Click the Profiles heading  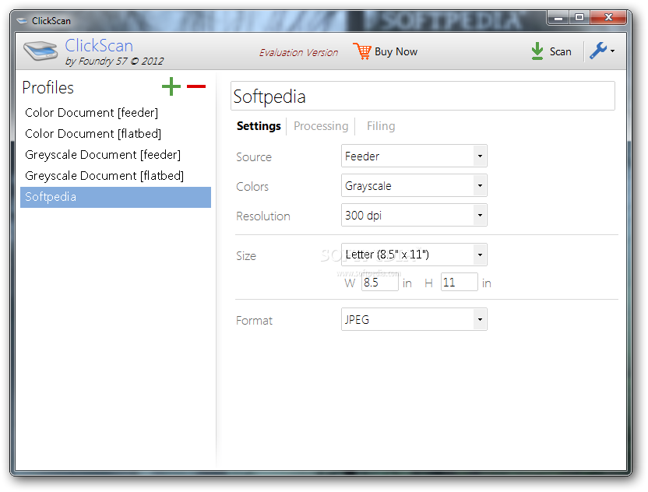pyautogui.click(x=48, y=87)
